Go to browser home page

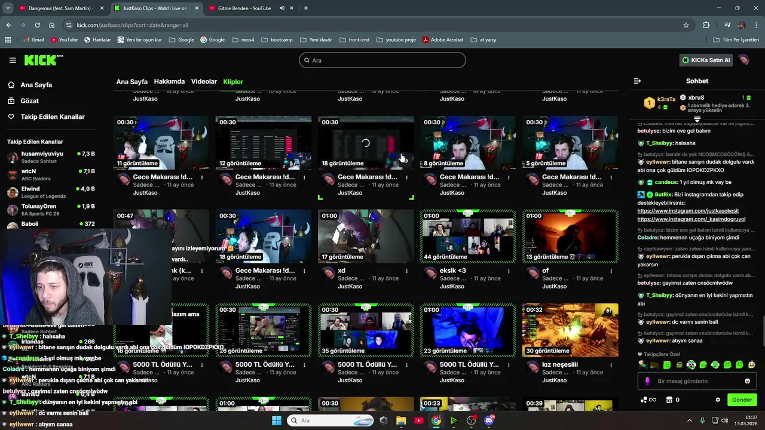52,25
